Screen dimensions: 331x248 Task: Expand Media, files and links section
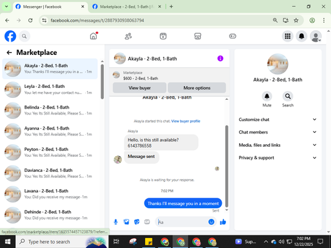[277, 145]
